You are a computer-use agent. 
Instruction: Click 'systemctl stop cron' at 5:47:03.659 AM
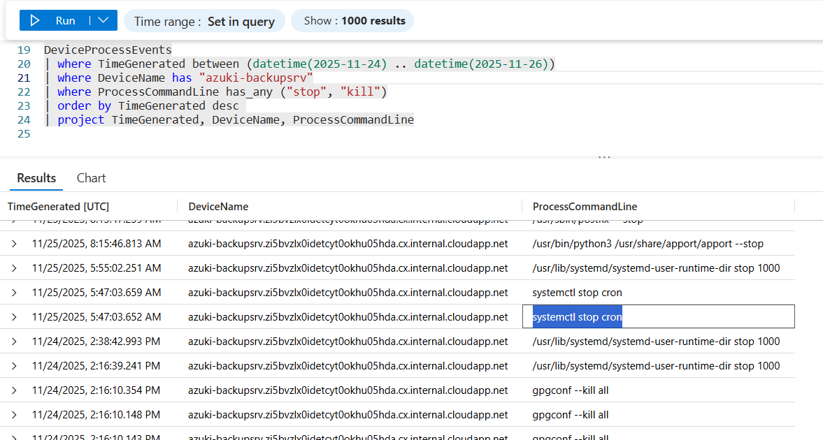pyautogui.click(x=578, y=293)
